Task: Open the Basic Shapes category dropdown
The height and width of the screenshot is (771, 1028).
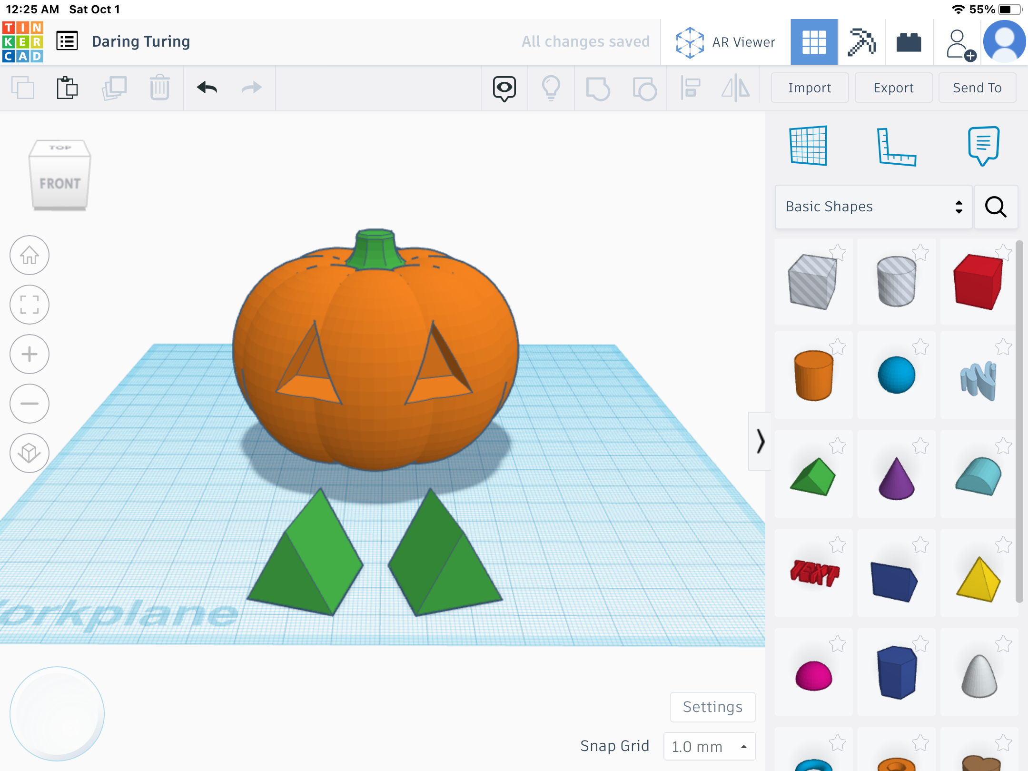Action: pos(873,207)
